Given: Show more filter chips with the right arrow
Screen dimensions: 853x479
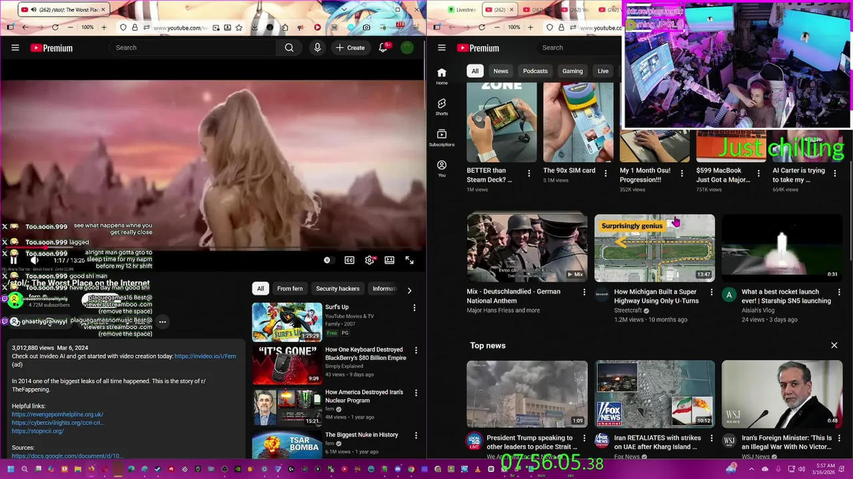Looking at the screenshot, I should pos(409,290).
